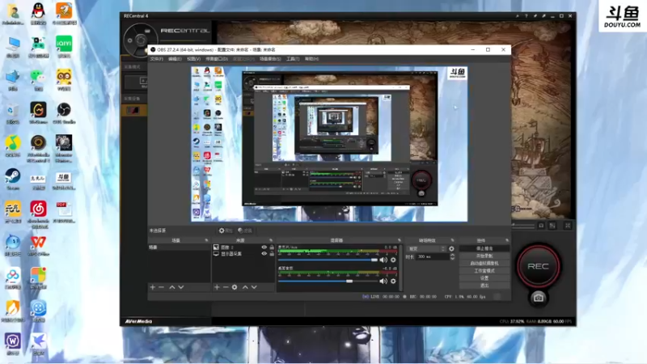Increase transition duration with stepper up arrow
This screenshot has height=364, width=647.
(x=452, y=255)
